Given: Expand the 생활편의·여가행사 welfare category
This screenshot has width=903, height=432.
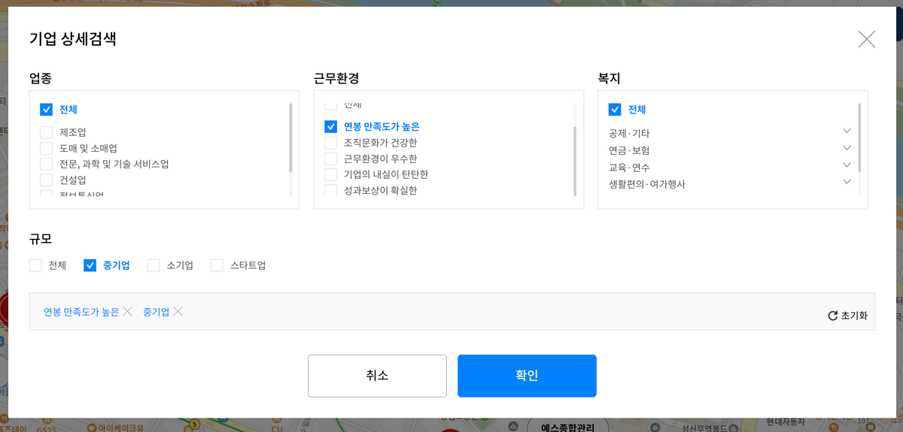Looking at the screenshot, I should (x=847, y=182).
